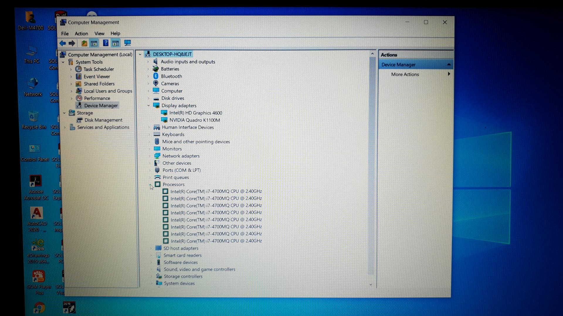Select NVIDIA Quadro K1100M display adapter

[x=194, y=120]
